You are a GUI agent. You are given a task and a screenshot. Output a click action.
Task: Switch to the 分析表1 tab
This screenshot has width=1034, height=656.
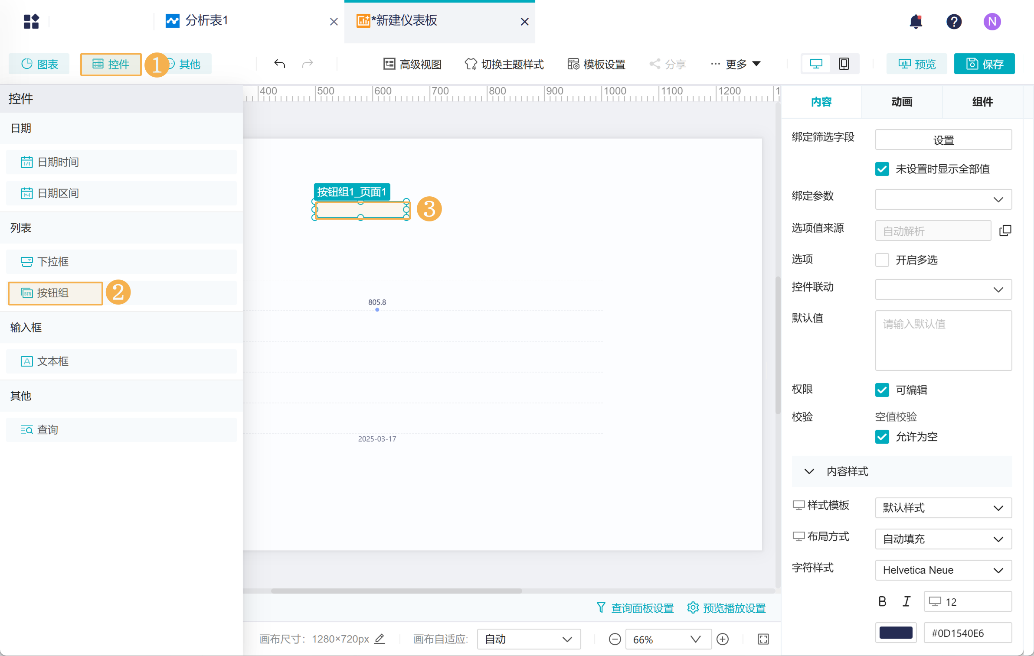[206, 21]
